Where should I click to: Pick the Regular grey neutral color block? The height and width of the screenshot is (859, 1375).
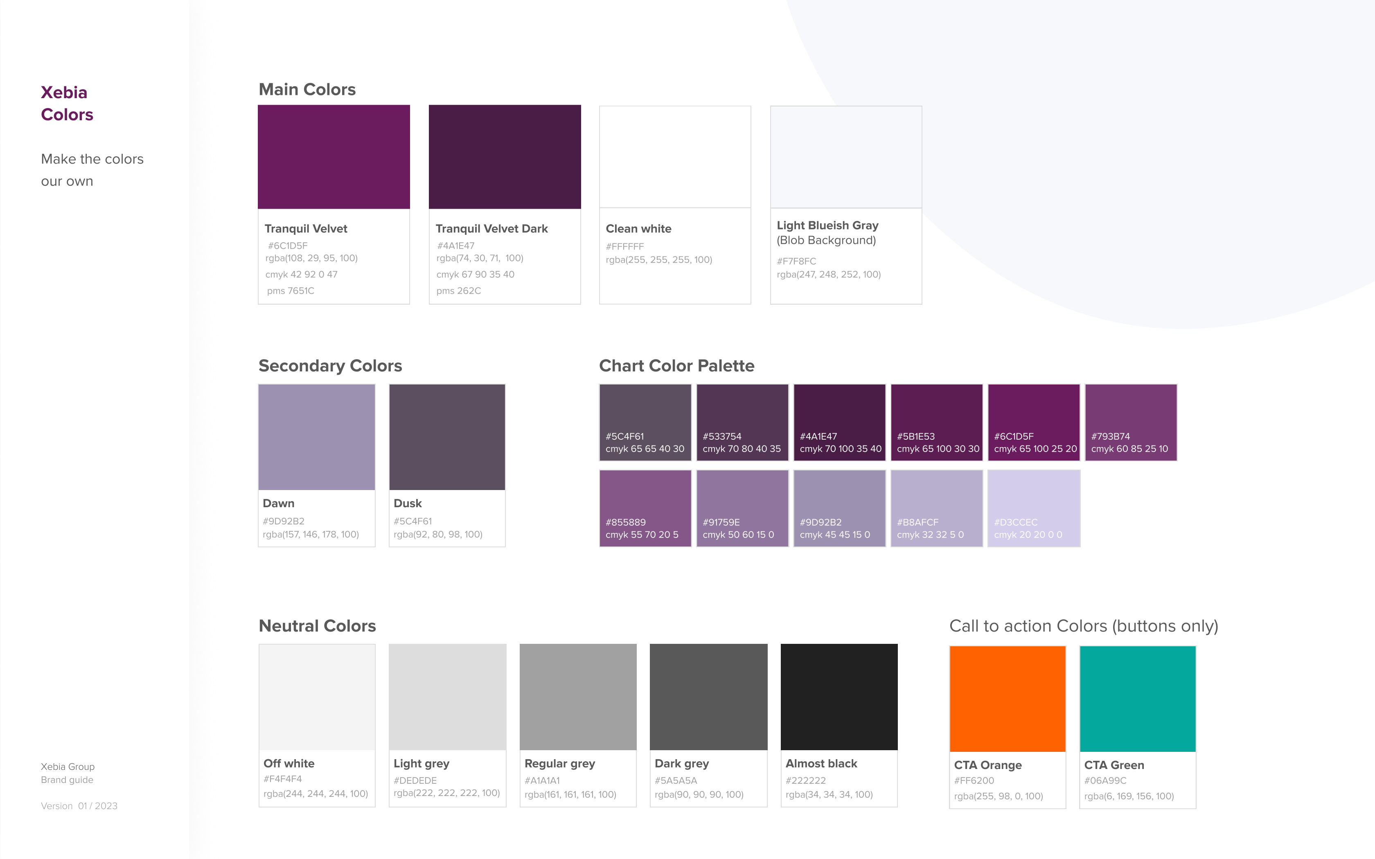[578, 697]
